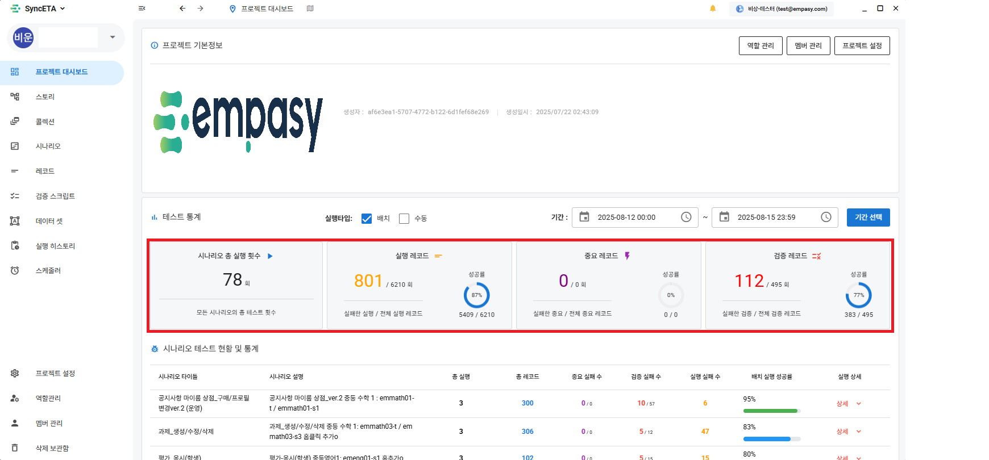
Task: Click play icon next to scenario run count
Action: tap(270, 256)
